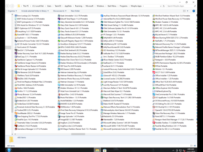Select the FurMark Portable icon
203x152 pixels.
16,126
